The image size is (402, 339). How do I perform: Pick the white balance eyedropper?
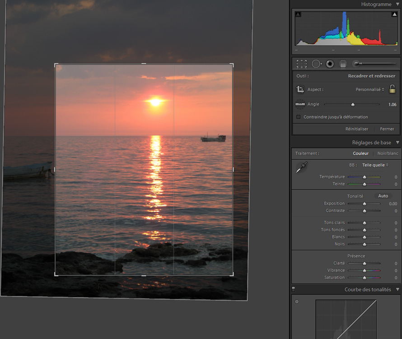click(x=302, y=167)
